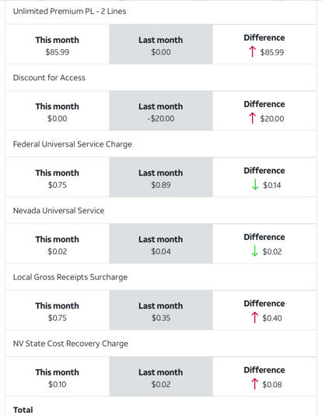Click the Total row label
The image size is (322, 416).
pos(23,410)
